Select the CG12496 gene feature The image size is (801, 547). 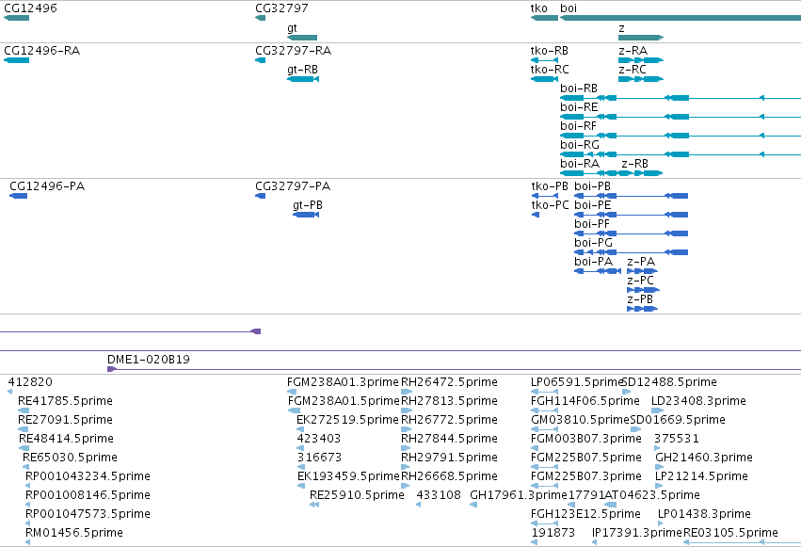[16, 18]
